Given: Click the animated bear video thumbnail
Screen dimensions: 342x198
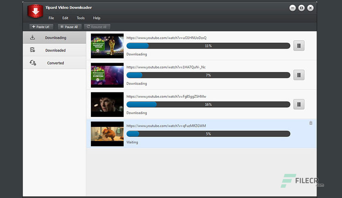Looking at the screenshot, I should point(107,134).
